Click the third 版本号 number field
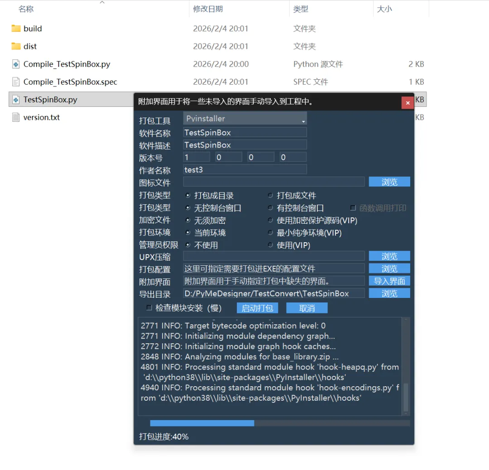This screenshot has width=489, height=470. pos(261,157)
